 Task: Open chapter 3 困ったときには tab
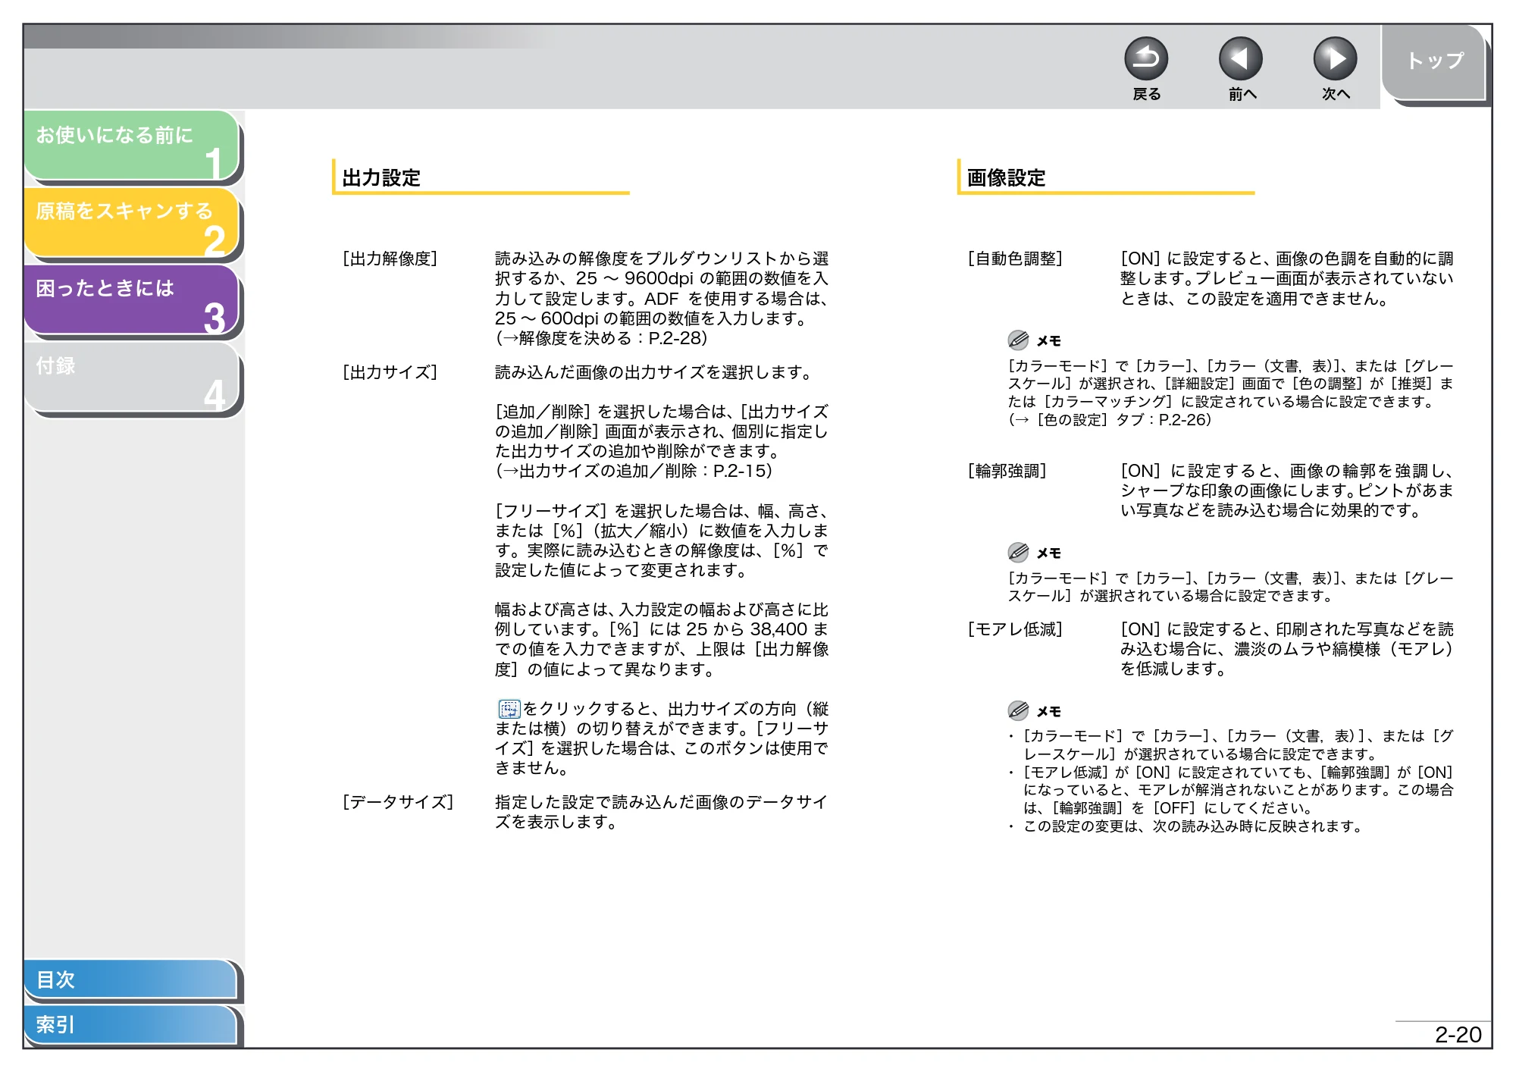tap(132, 300)
